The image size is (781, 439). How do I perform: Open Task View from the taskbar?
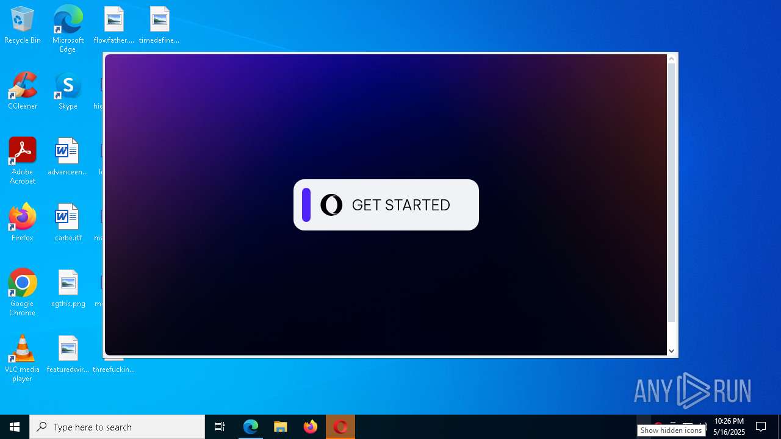point(220,427)
